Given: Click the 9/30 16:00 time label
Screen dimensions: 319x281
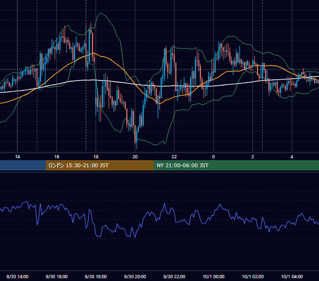Looking at the screenshot, I should click(x=57, y=276).
